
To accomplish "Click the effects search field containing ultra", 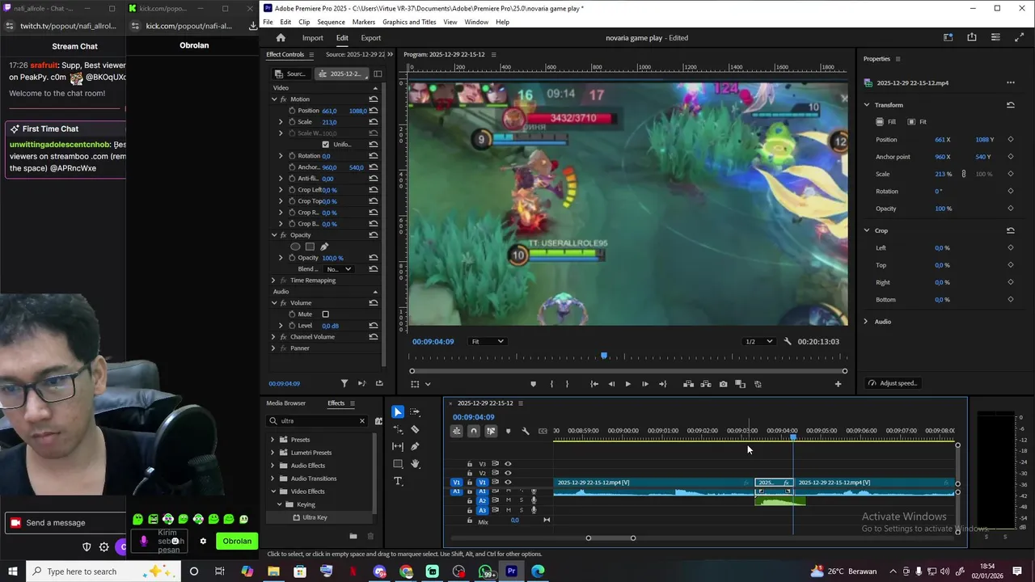I will click(318, 421).
